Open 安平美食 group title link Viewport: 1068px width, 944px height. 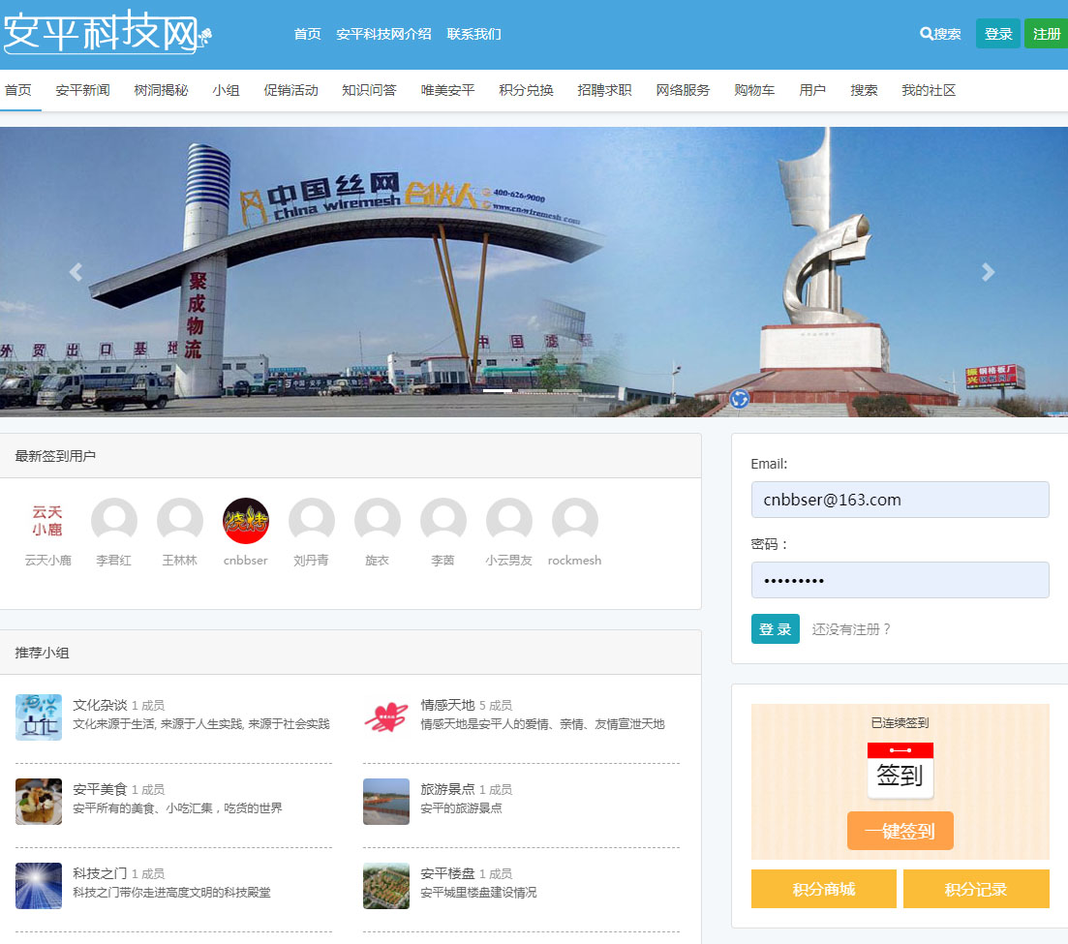point(100,789)
